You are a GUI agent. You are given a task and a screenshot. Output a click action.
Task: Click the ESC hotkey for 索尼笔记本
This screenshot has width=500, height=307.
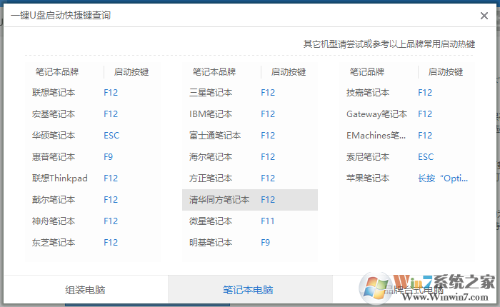point(426,156)
